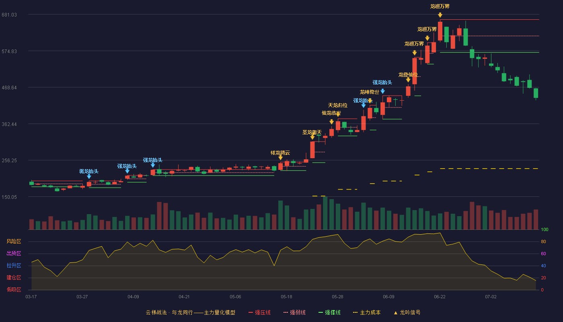
Task: Click the blue 强龙抬头 arrow directly above the 龙神降世 label
Action: (x=382, y=91)
